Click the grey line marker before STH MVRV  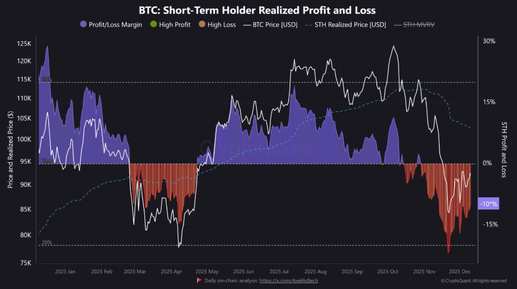[398, 25]
